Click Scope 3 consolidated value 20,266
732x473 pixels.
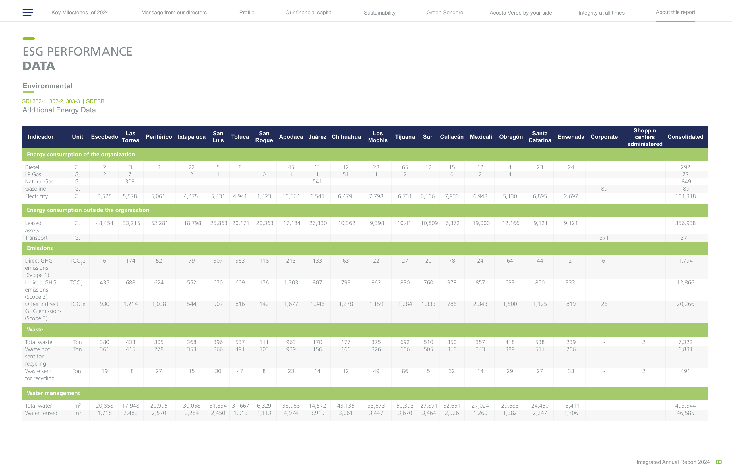coord(685,304)
